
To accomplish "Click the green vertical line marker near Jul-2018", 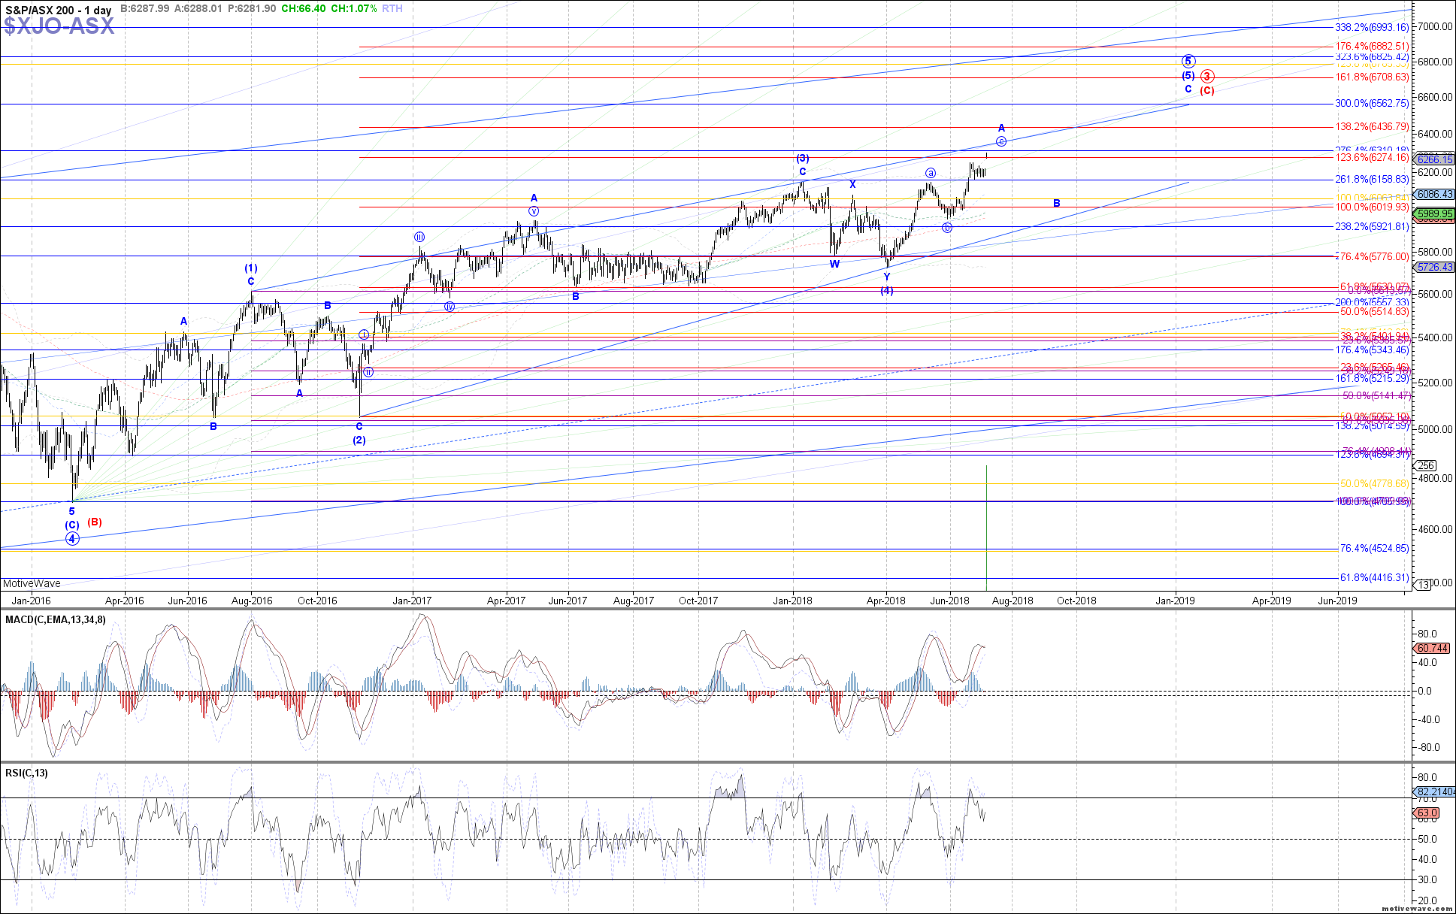I will 986,528.
